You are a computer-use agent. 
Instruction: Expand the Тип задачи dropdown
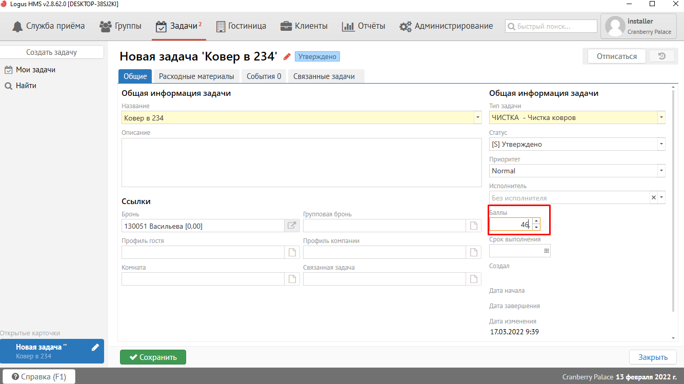(661, 117)
